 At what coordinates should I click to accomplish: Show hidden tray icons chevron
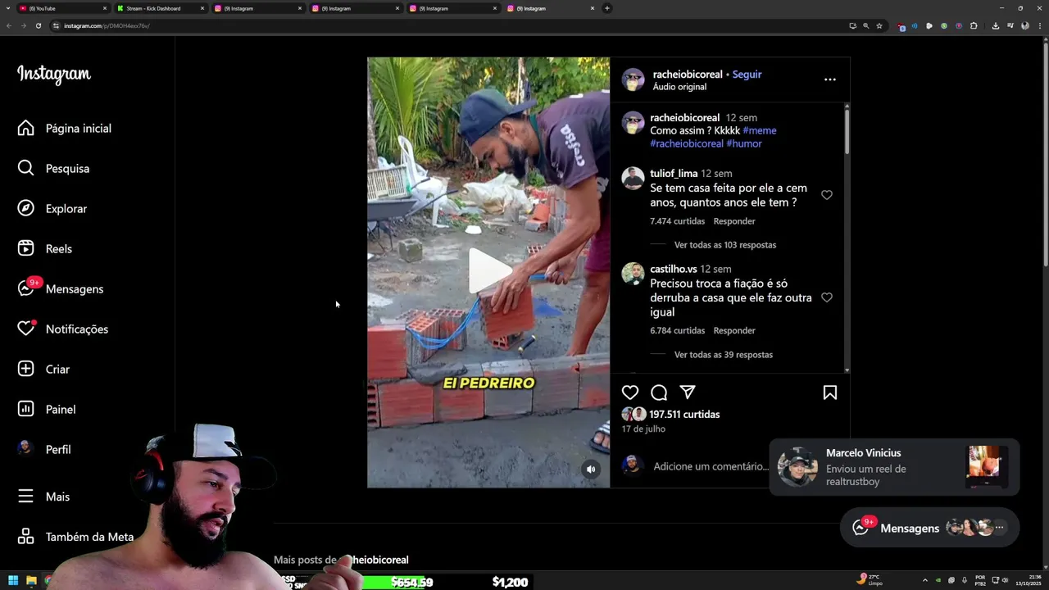925,581
